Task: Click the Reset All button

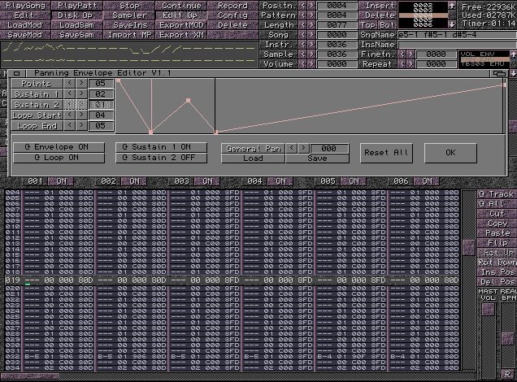Action: 386,153
